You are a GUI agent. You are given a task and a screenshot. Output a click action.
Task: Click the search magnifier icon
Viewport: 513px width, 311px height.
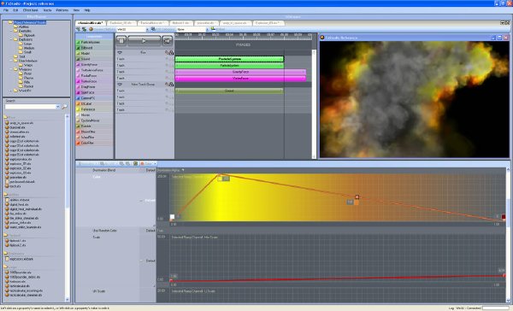64,107
